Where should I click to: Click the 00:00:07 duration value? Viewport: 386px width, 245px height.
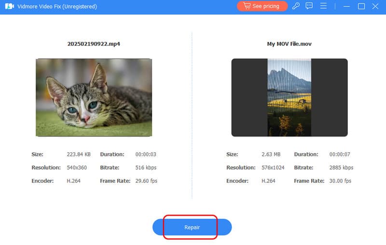[340, 154]
